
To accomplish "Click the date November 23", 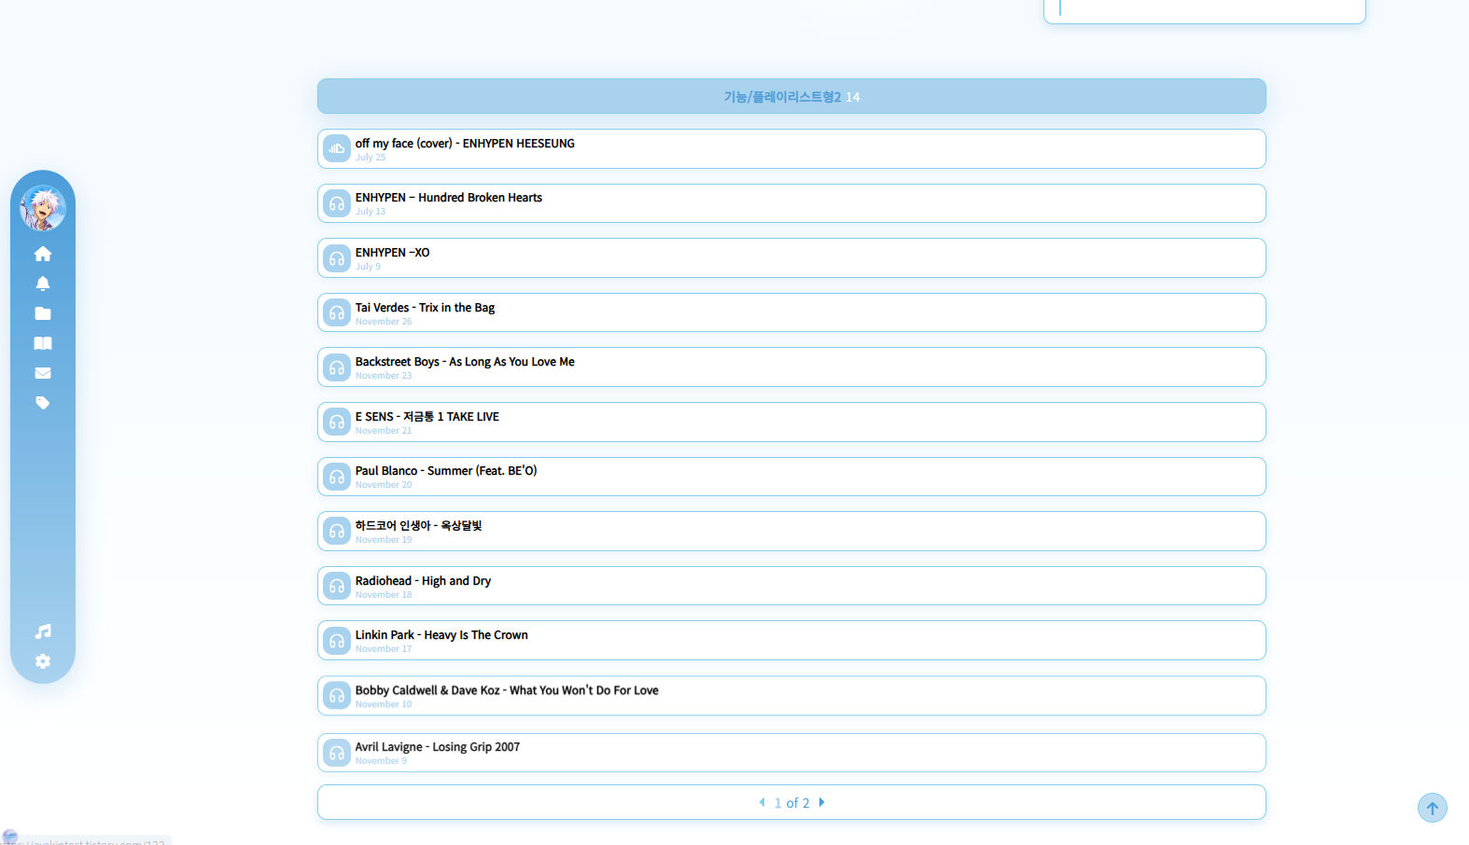I will point(384,376).
